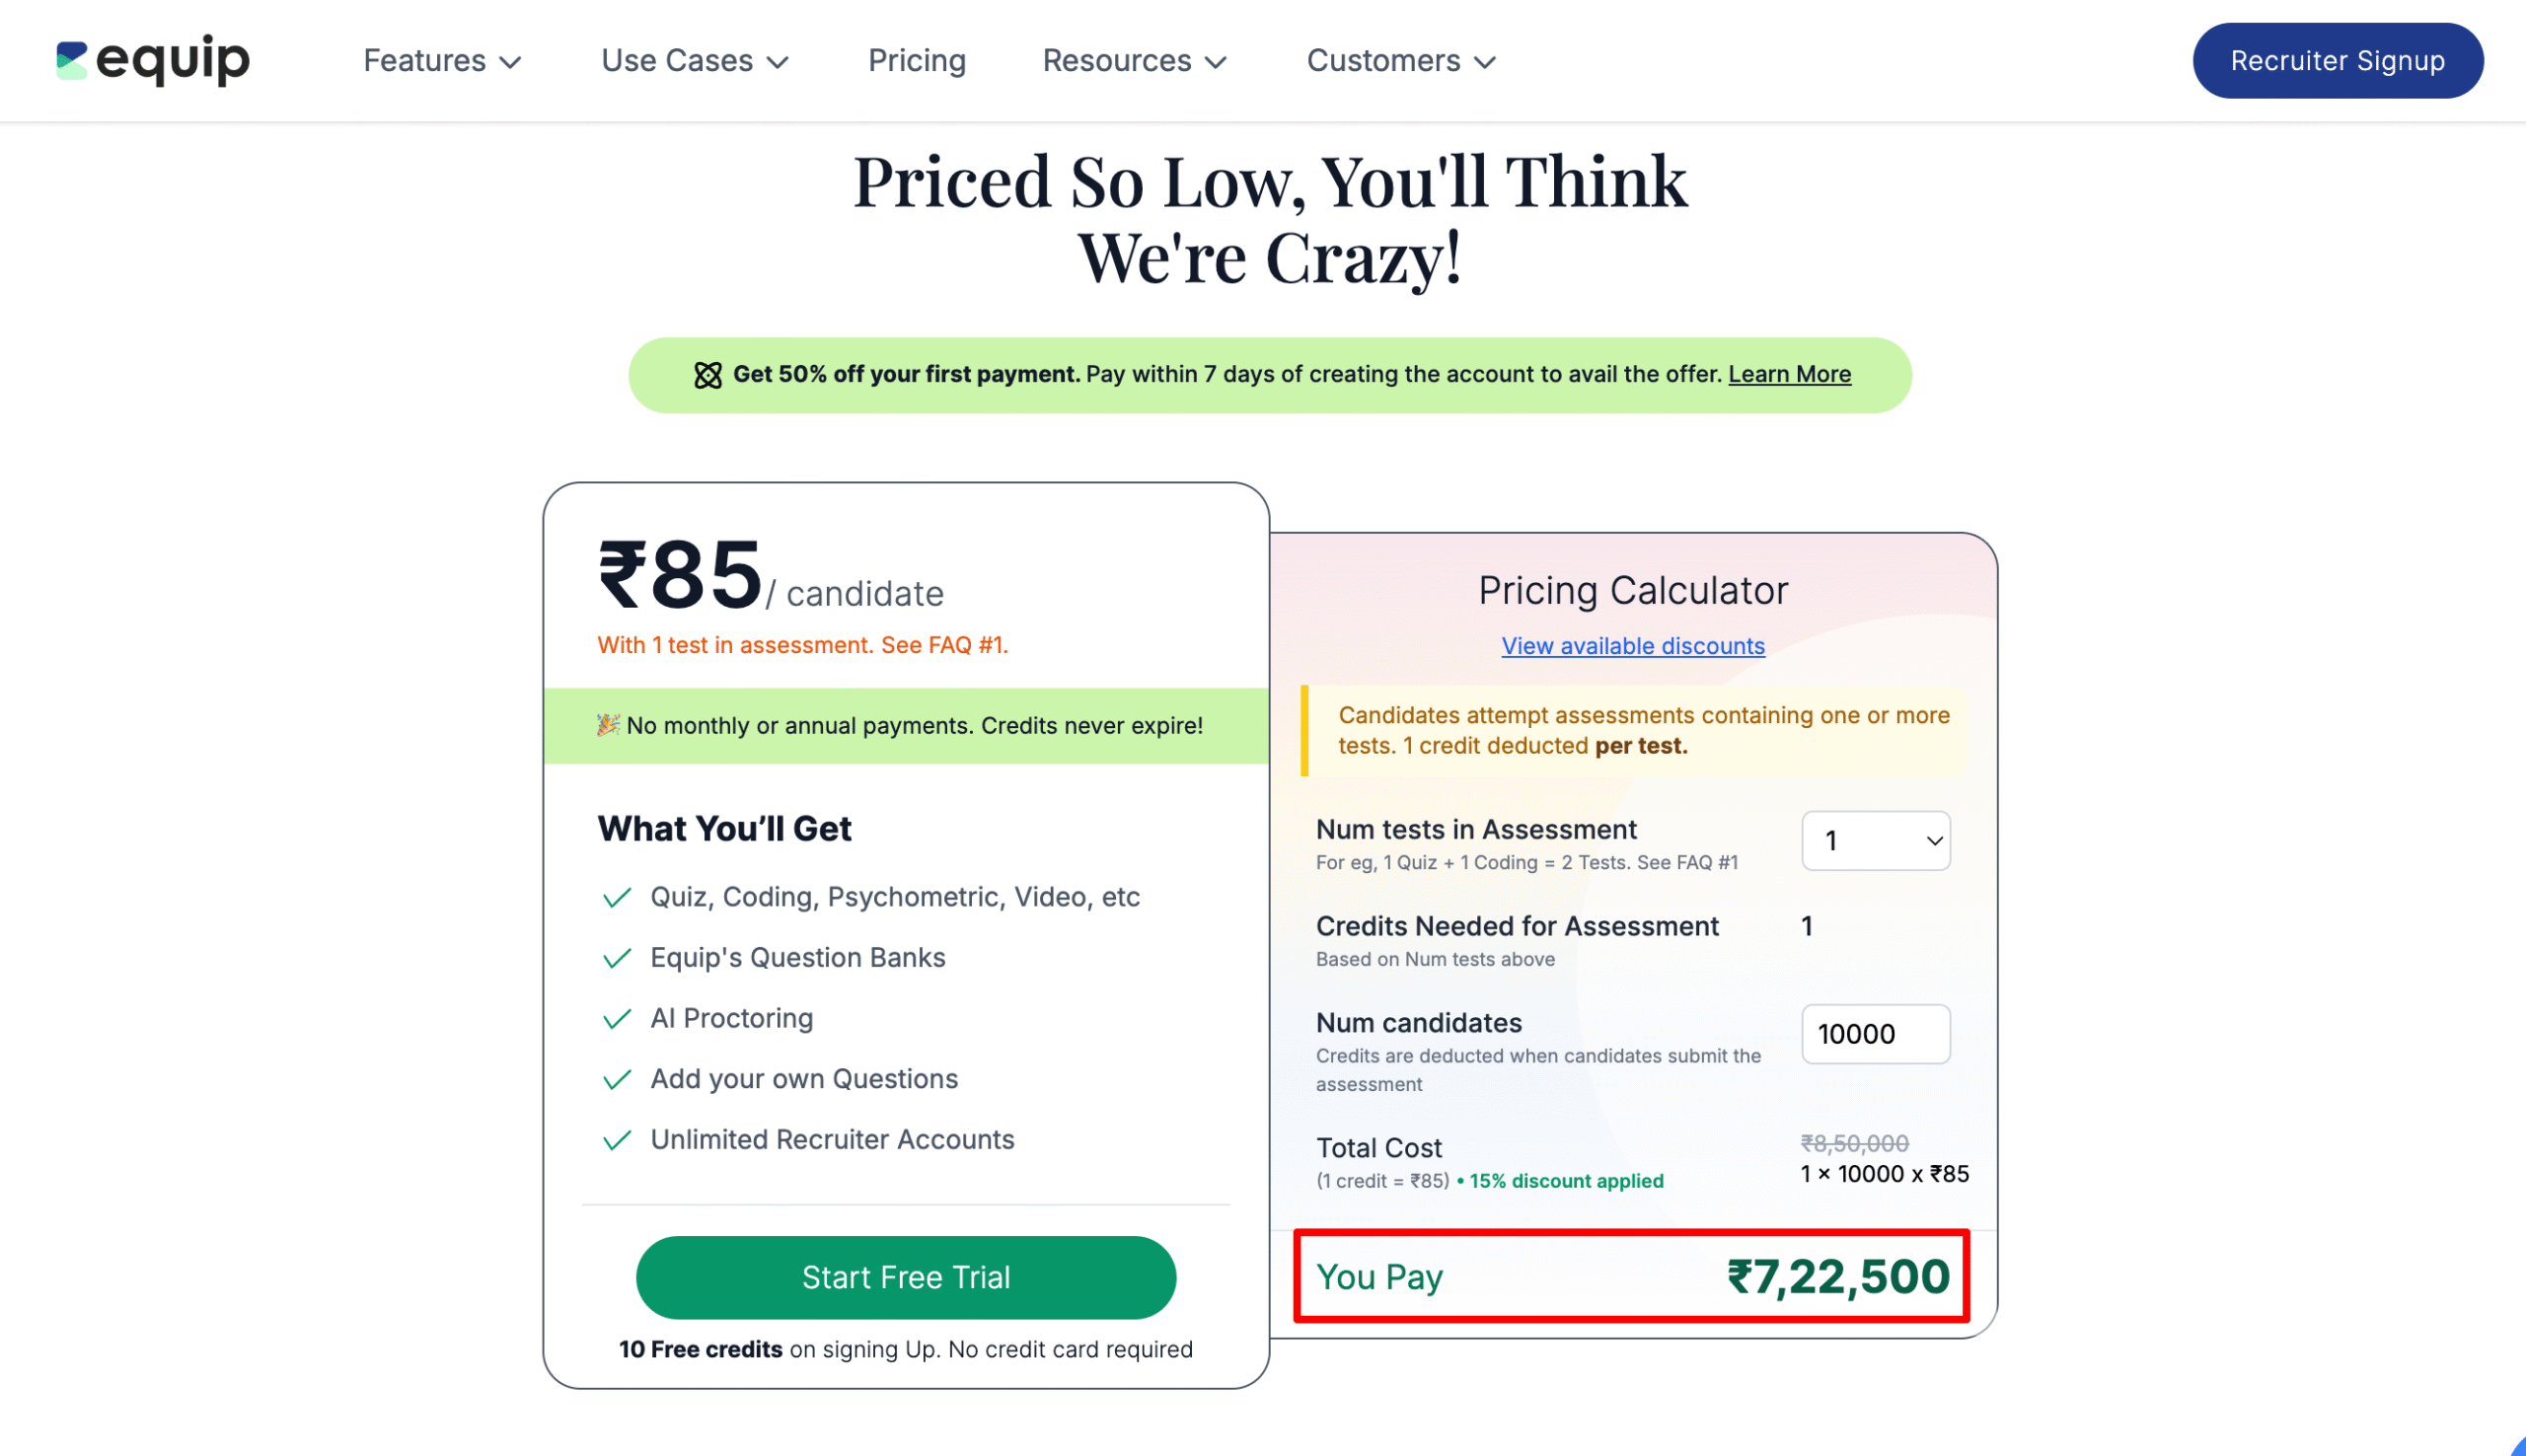Select Pricing in the navigation menu
This screenshot has width=2526, height=1456.
(x=916, y=60)
